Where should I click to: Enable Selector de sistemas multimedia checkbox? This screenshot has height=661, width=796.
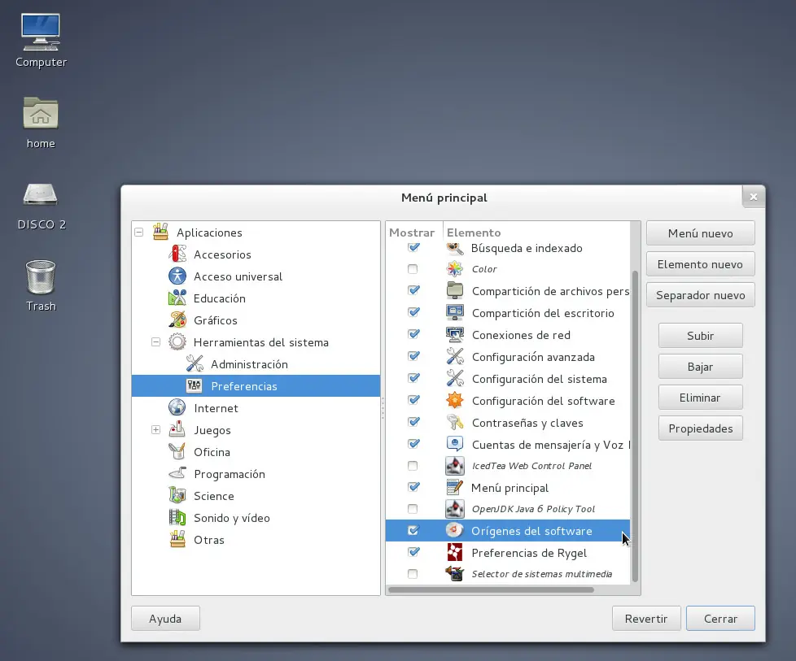(413, 574)
